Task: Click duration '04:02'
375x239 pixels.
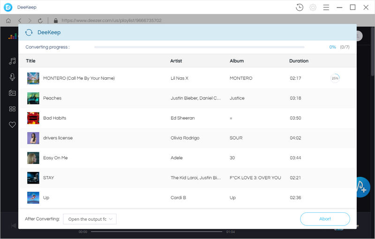Action: (295, 138)
